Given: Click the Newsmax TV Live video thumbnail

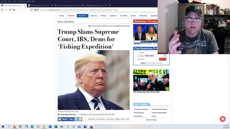Looking at the screenshot, I should point(145,34).
